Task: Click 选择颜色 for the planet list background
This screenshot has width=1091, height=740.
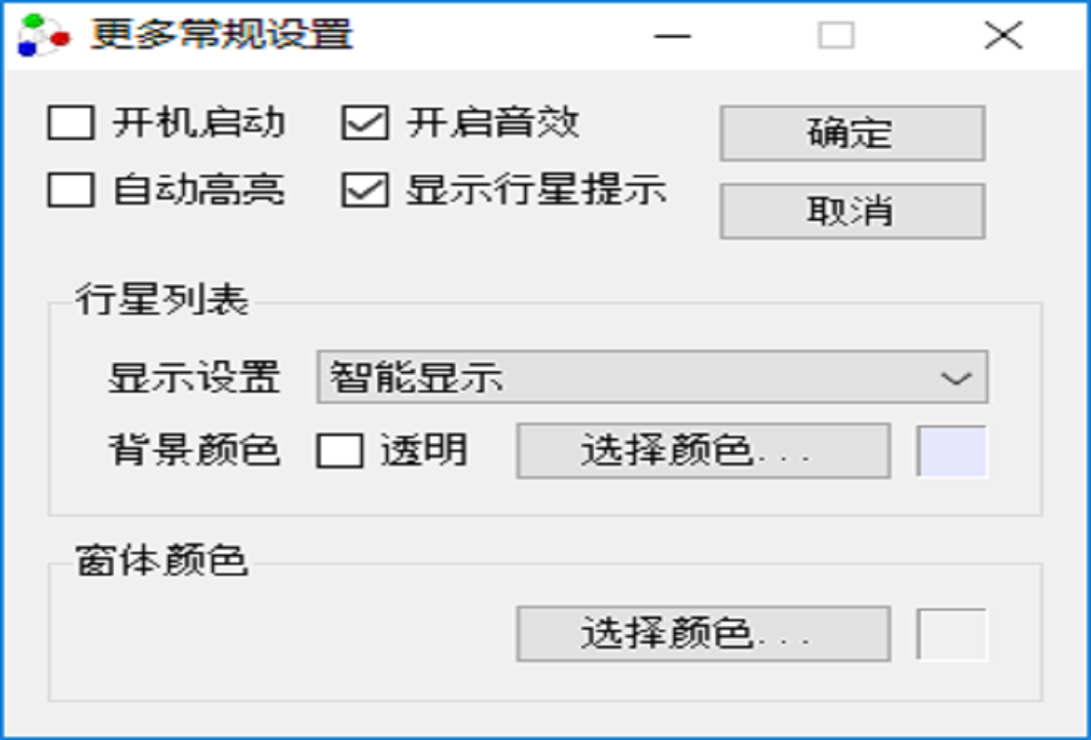Action: point(703,451)
